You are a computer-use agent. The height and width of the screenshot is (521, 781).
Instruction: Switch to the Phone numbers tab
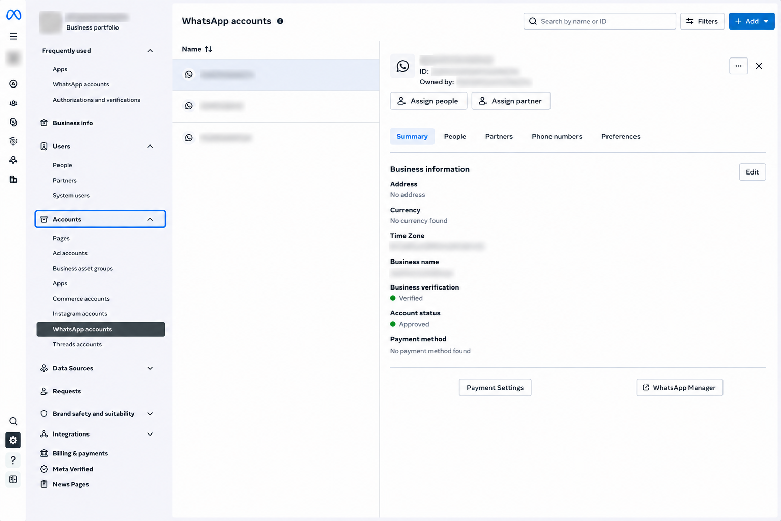[x=557, y=136]
